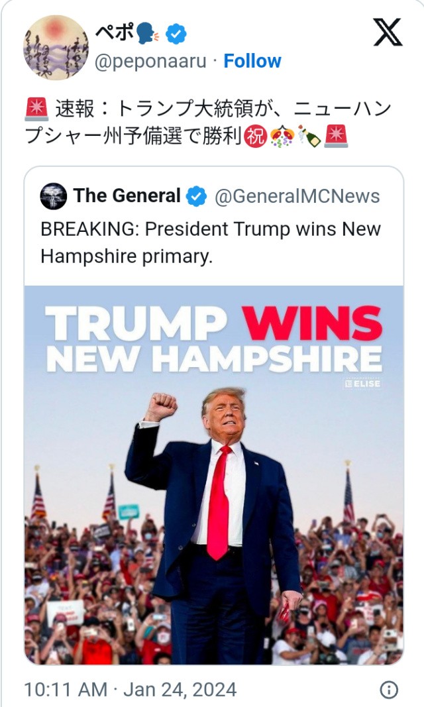Click the Japanese 速報 tweet text

point(199,122)
